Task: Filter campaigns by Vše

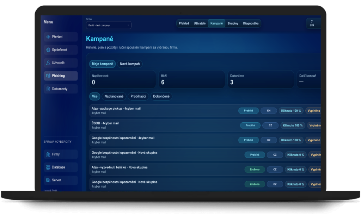Action: (x=94, y=96)
